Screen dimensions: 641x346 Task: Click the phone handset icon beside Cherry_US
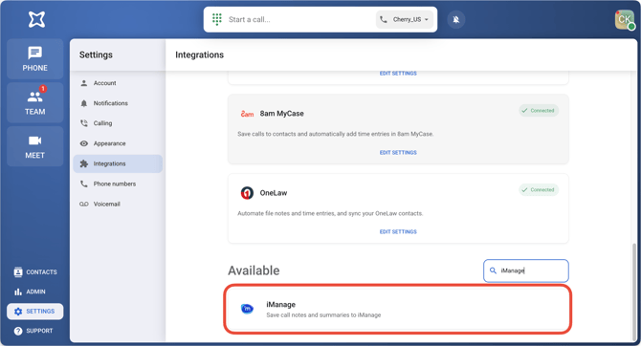click(x=383, y=19)
